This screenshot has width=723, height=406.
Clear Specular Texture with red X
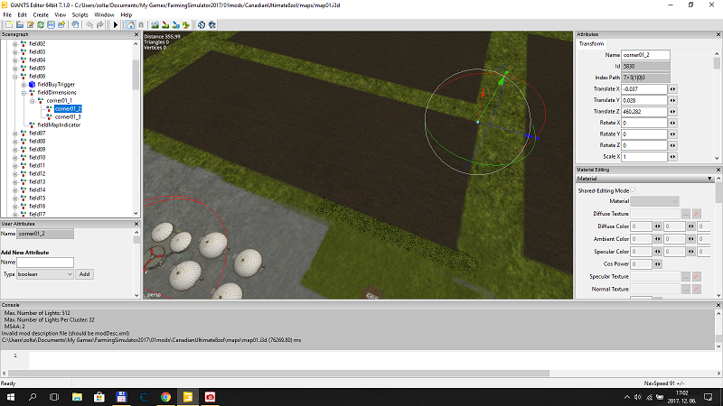696,277
